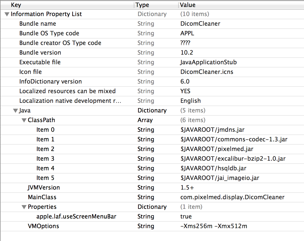
Task: Select the Icon file key
Action: pos(31,72)
